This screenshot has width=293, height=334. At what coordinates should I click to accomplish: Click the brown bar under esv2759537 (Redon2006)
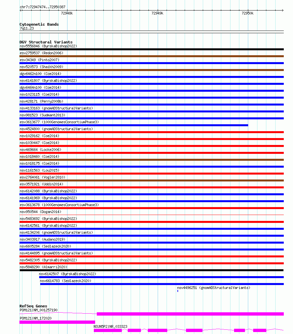152,56
